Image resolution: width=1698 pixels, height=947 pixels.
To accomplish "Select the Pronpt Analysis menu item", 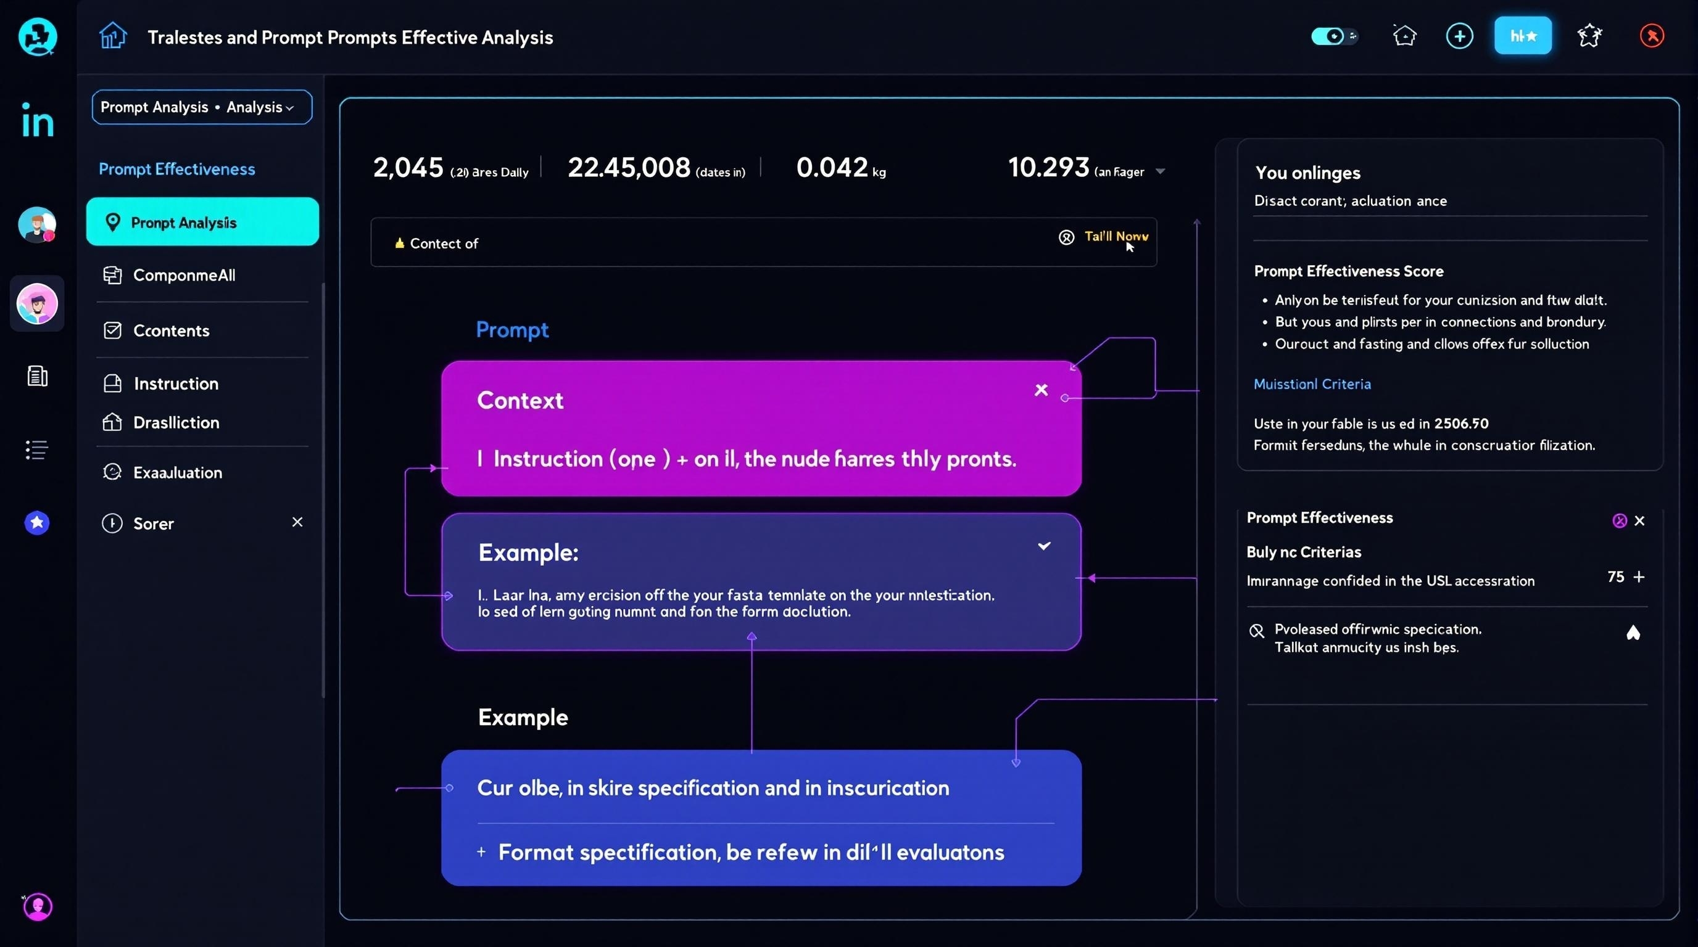I will (x=202, y=222).
